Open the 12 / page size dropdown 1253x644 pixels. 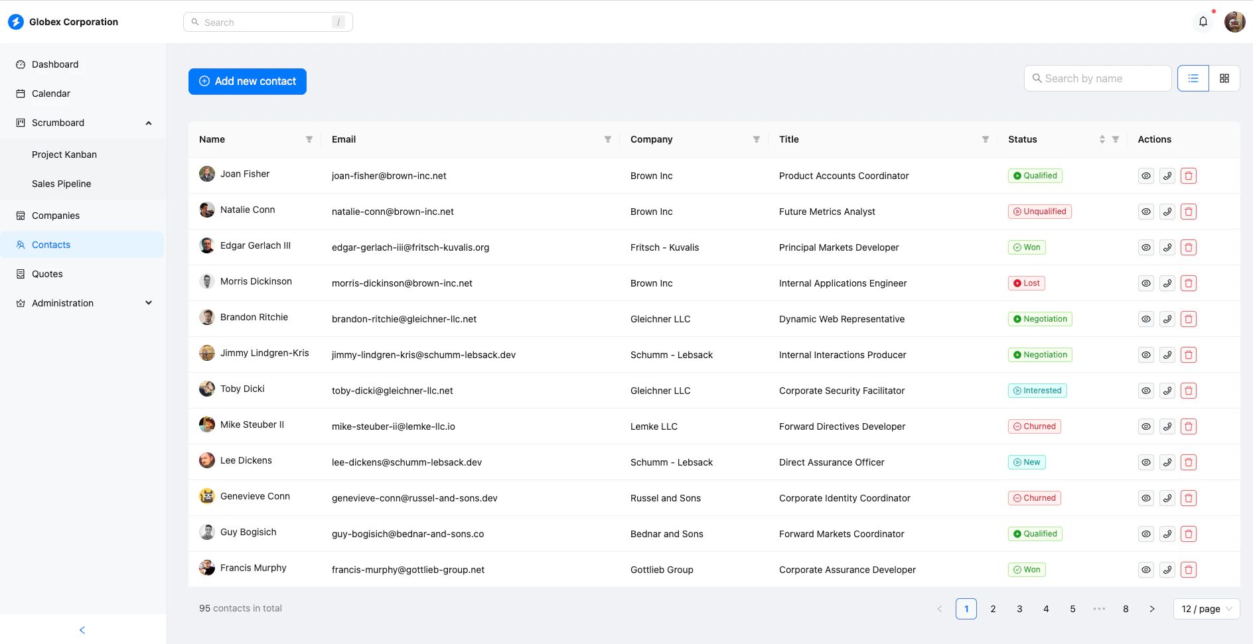(1206, 608)
